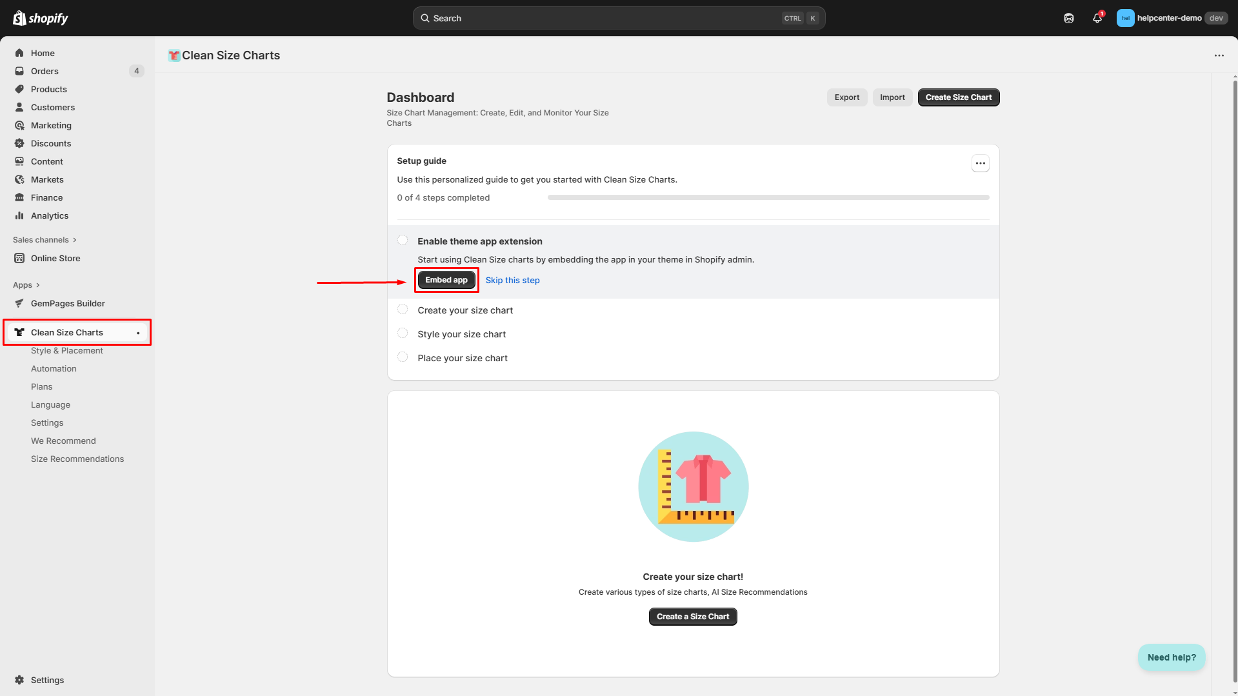Toggle the 'Style your size chart' step circle

click(403, 333)
